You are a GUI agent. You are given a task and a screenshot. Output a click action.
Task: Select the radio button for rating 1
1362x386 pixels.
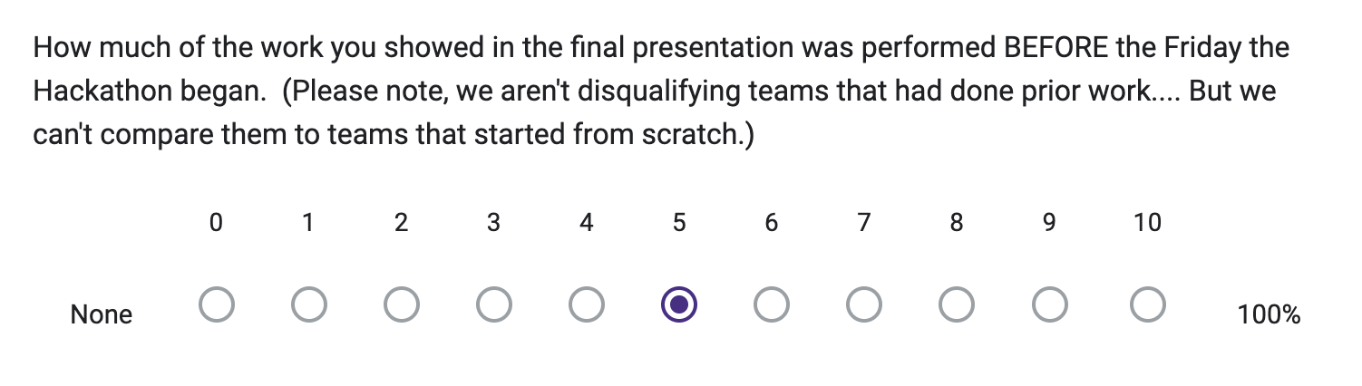click(x=309, y=305)
